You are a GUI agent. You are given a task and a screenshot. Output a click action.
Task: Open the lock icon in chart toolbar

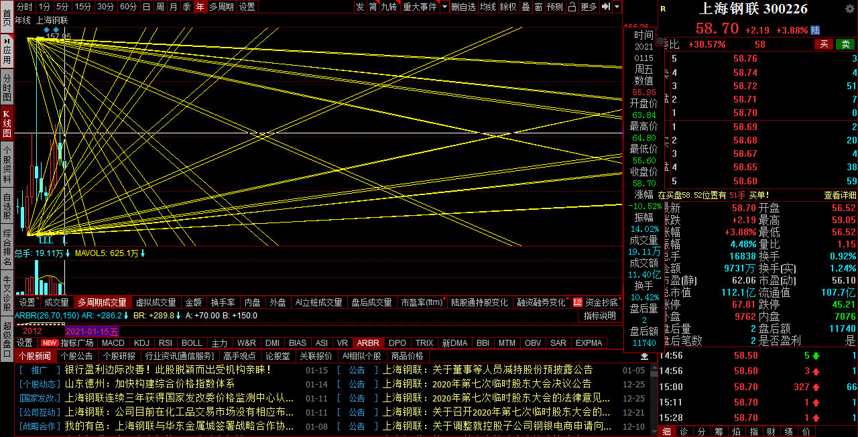[572, 7]
